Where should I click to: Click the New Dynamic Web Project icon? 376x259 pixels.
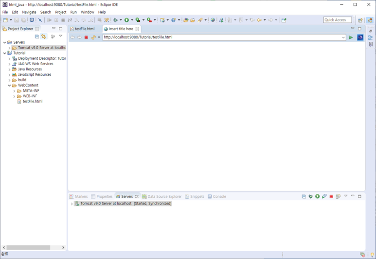[x=162, y=20]
